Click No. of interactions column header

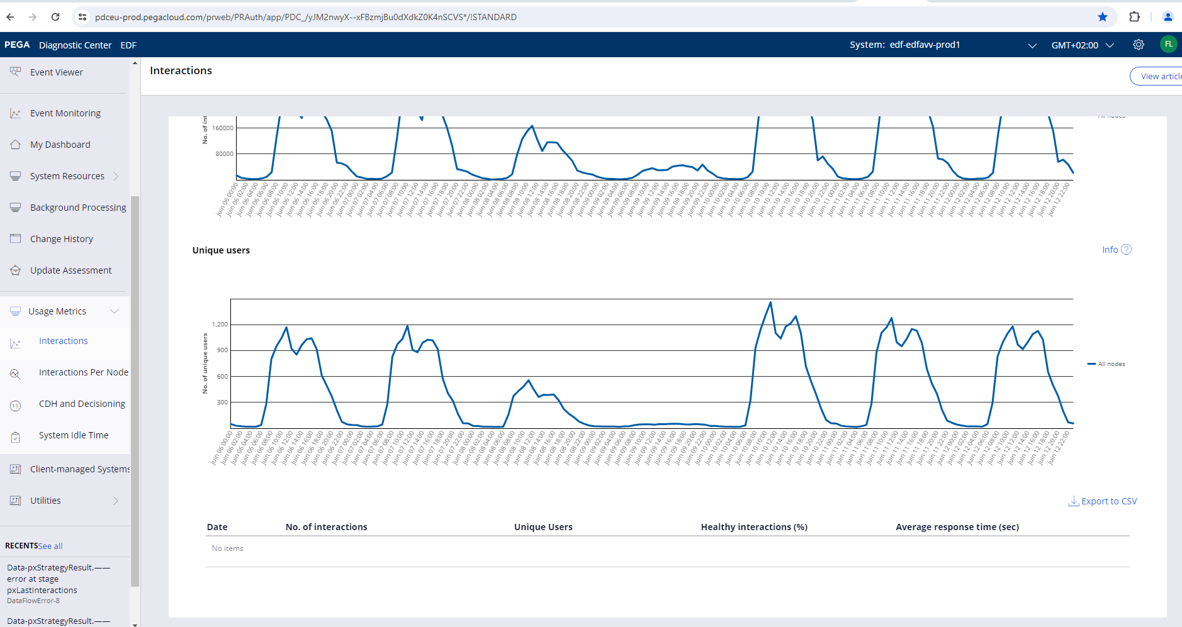326,527
